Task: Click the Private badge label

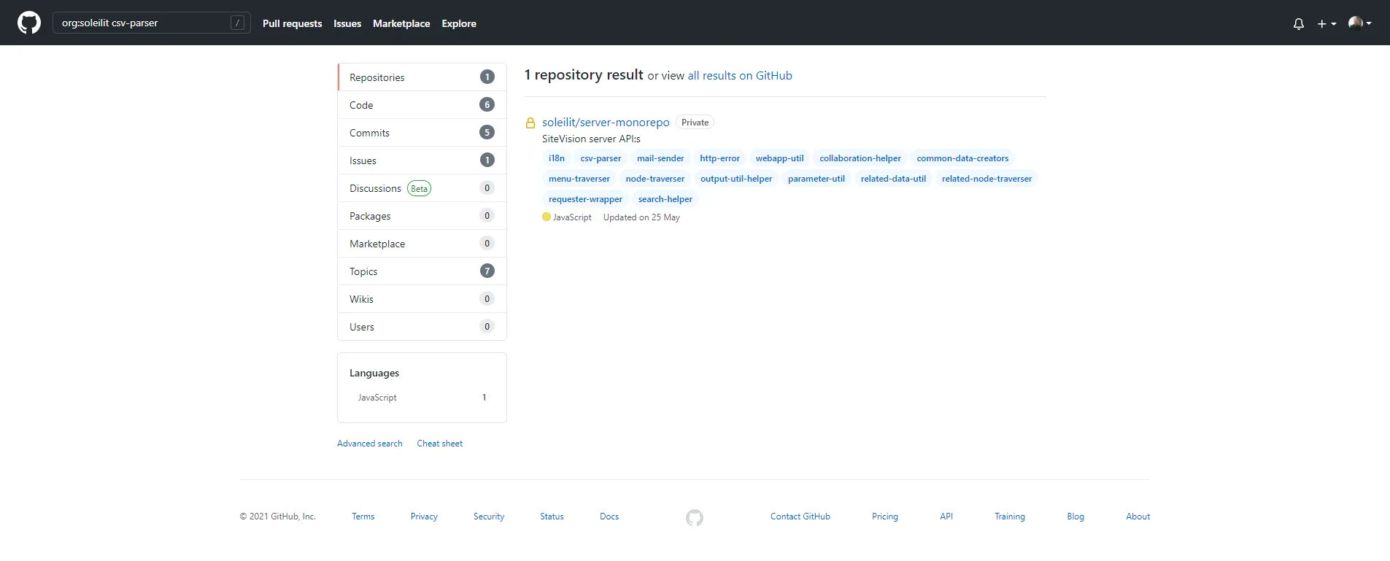Action: (x=695, y=123)
